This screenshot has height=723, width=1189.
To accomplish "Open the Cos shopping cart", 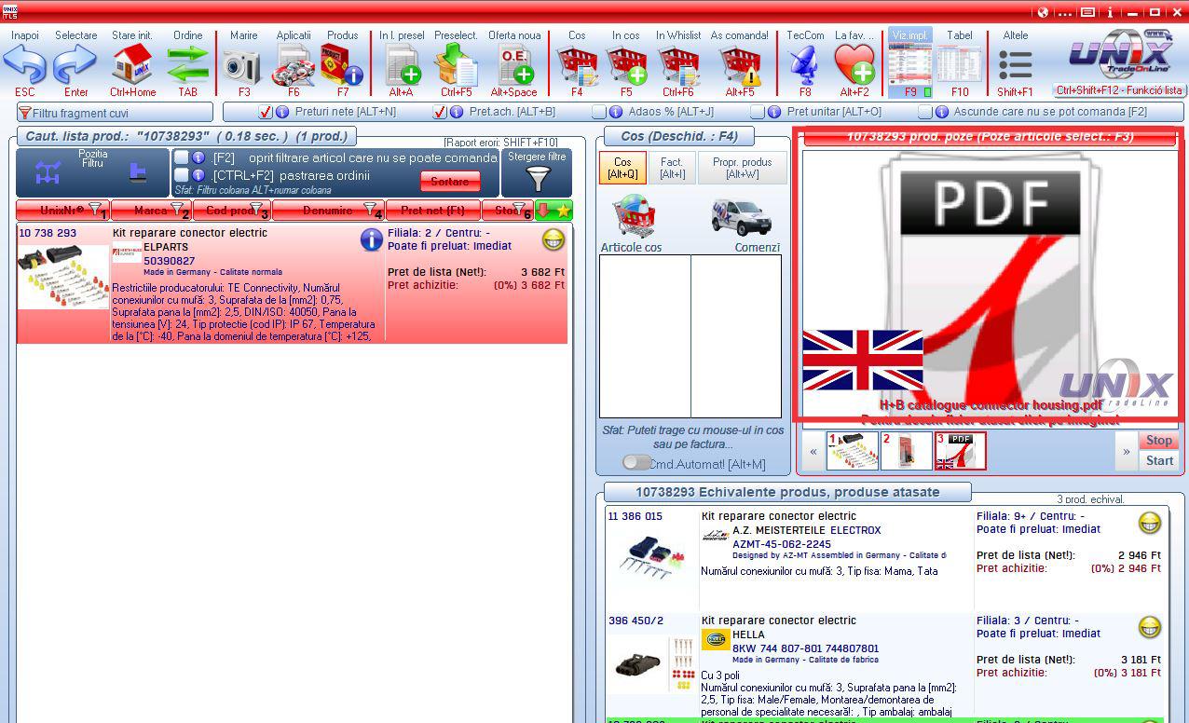I will (577, 64).
